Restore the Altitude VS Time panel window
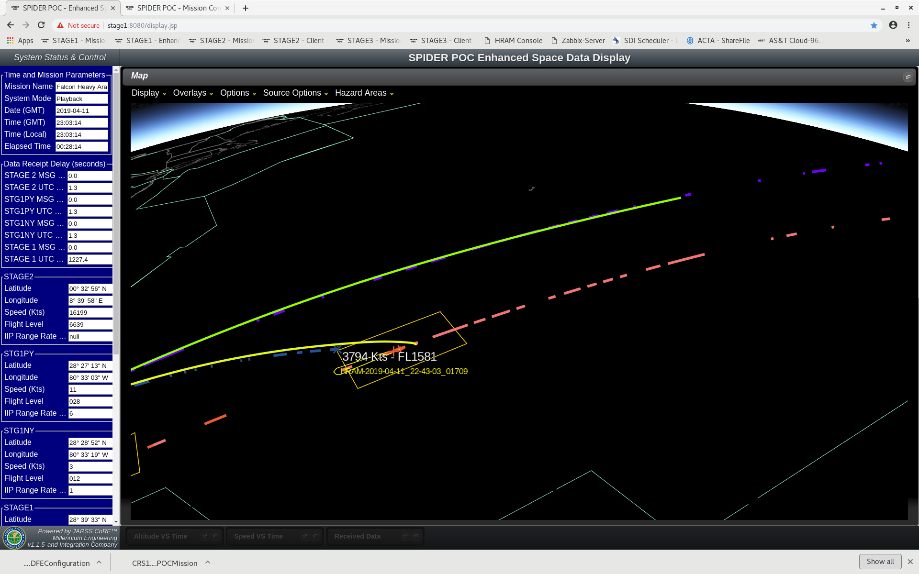919x574 pixels. 215,537
